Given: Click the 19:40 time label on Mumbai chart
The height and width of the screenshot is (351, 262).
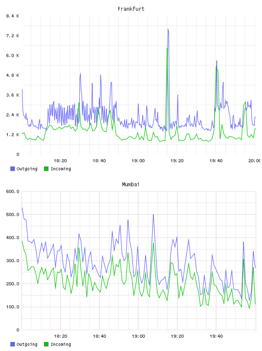Looking at the screenshot, I should (x=216, y=336).
